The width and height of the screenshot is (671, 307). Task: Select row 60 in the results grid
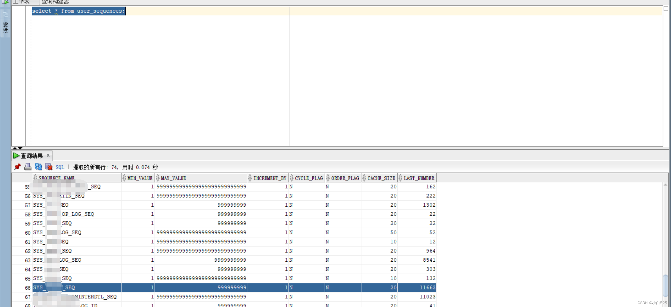(28, 233)
